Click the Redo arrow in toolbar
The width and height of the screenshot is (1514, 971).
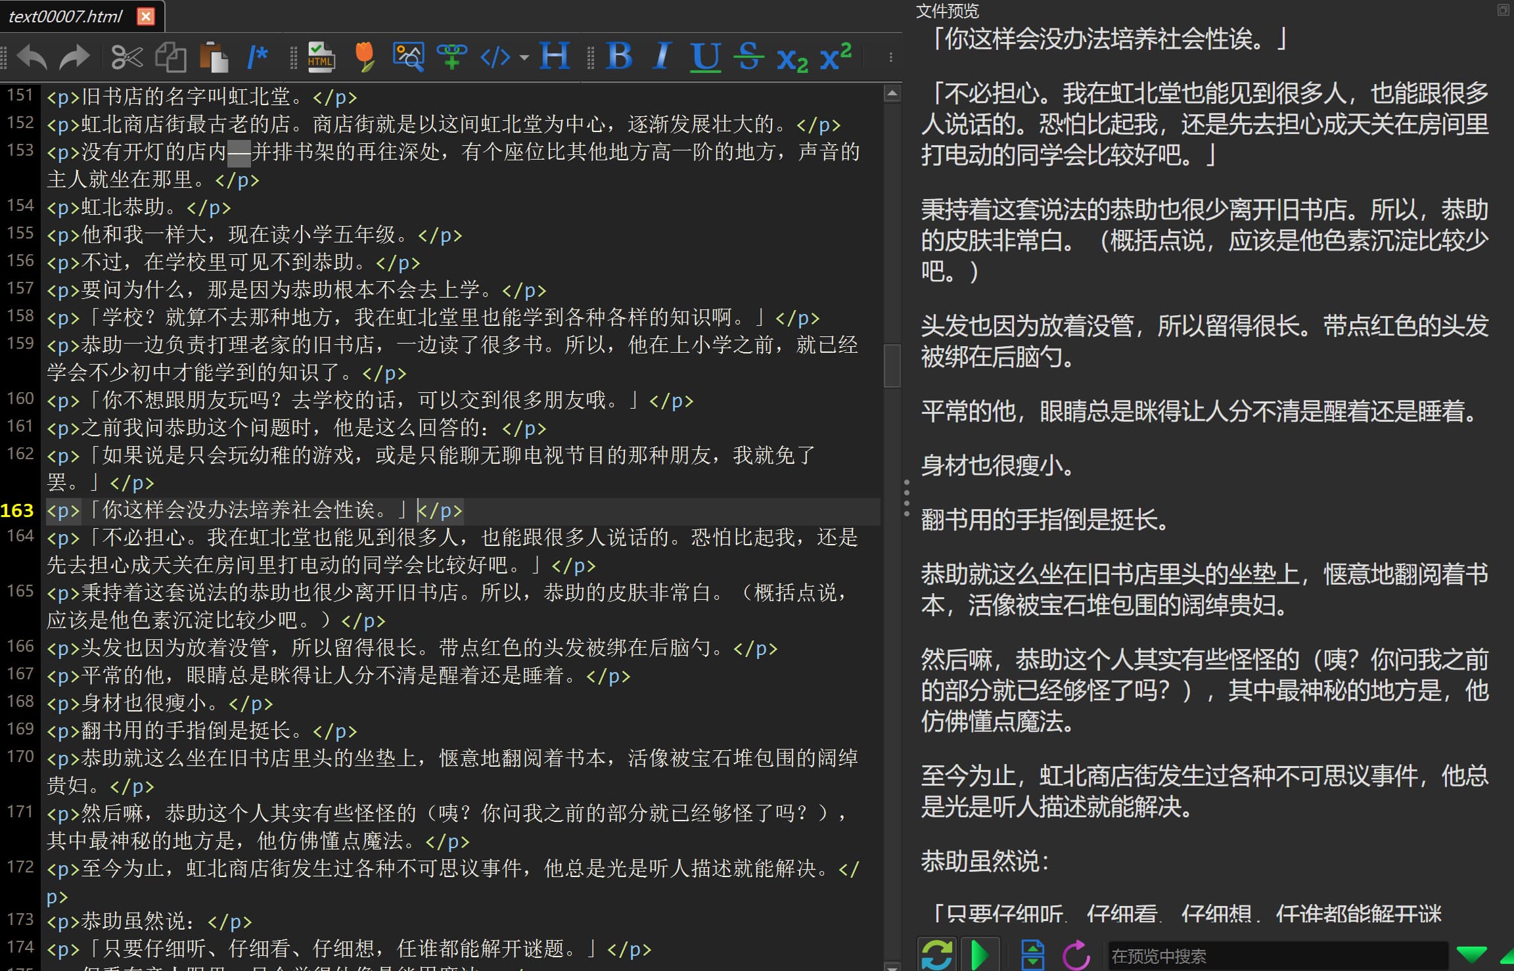(74, 57)
